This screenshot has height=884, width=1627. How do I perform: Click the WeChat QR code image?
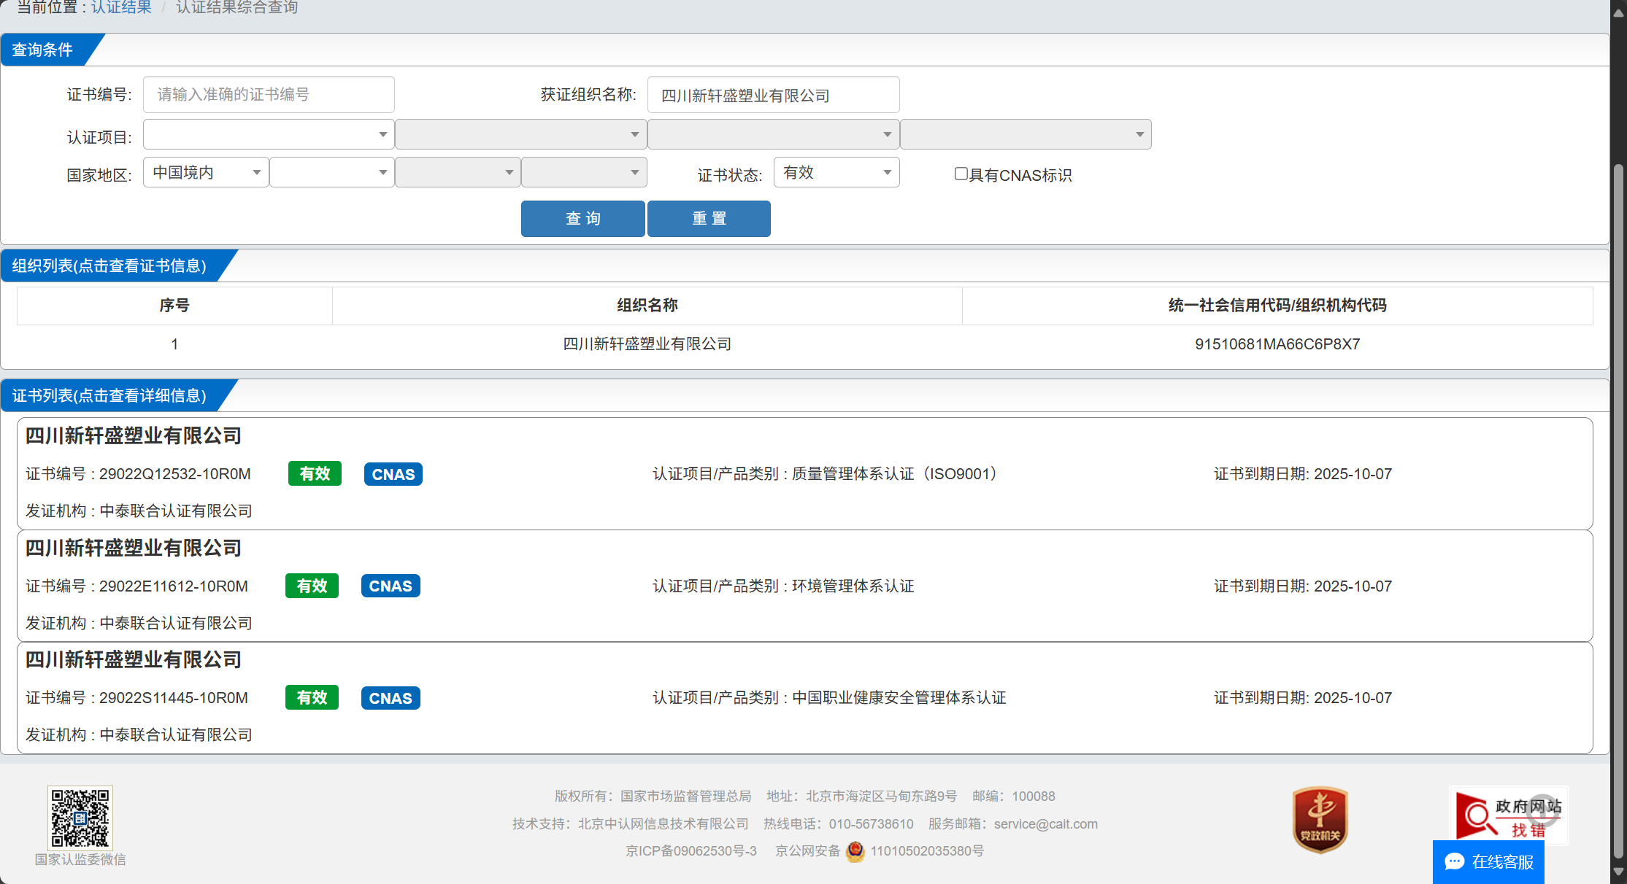coord(80,818)
